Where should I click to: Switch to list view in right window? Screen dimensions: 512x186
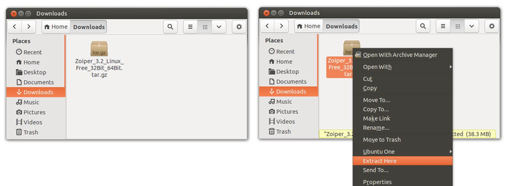point(443,26)
